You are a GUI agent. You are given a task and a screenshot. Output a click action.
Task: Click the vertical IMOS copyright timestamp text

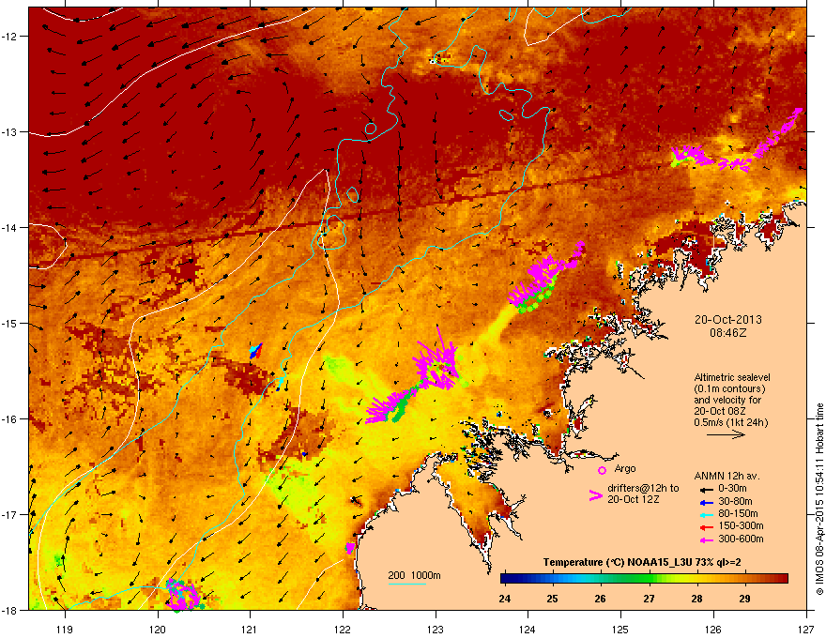pos(819,499)
